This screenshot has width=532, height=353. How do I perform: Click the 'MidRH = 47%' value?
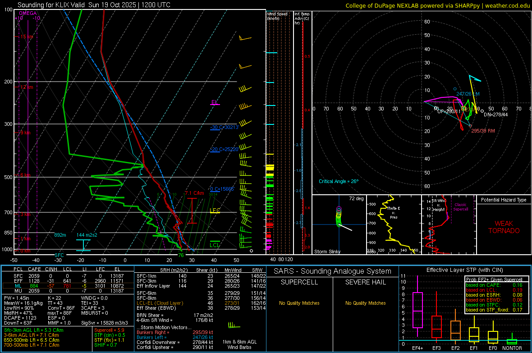coord(18,313)
